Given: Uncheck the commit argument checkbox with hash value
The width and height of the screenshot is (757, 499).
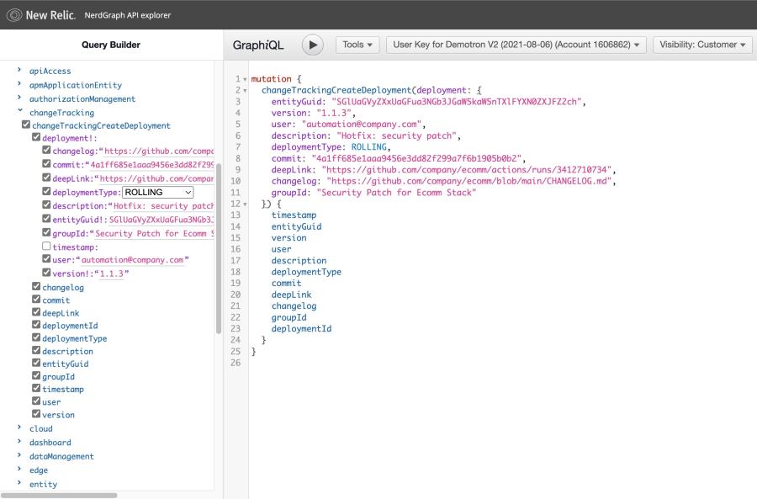Looking at the screenshot, I should (46, 164).
